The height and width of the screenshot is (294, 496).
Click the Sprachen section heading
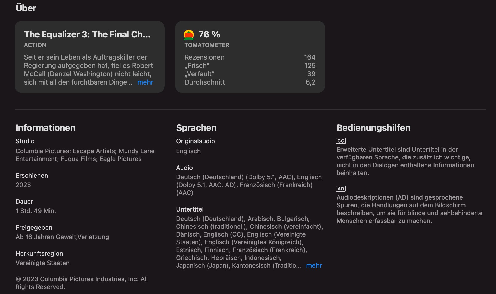click(x=196, y=128)
